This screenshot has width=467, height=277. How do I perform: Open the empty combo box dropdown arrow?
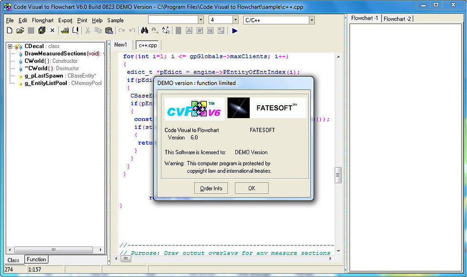click(201, 20)
